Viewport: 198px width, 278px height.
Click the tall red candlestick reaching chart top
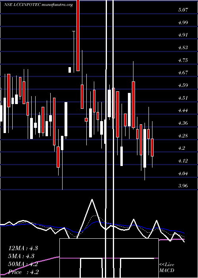tap(78, 35)
